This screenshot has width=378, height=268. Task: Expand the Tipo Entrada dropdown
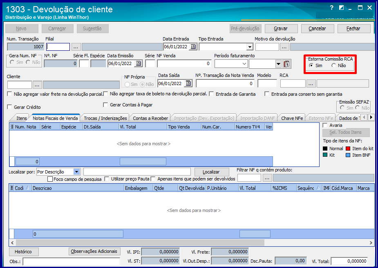[250, 47]
